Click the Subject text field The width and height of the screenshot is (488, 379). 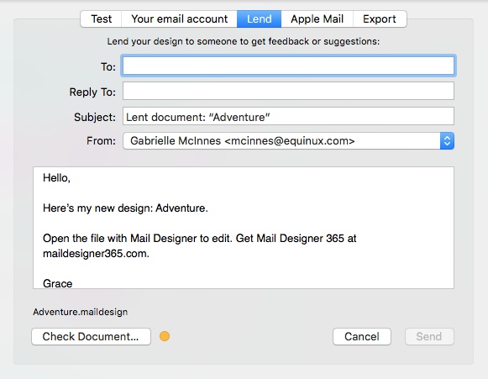(288, 116)
